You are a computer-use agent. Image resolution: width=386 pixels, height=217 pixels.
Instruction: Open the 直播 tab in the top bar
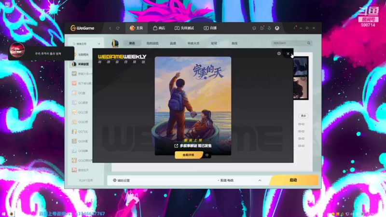coord(210,28)
